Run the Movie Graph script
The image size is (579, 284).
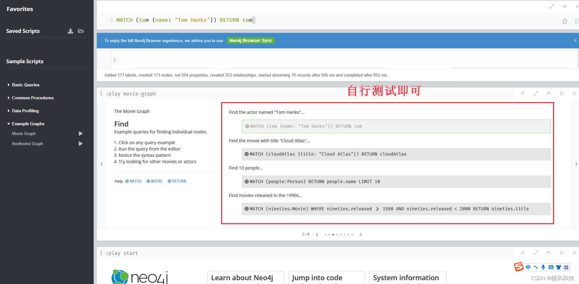(x=81, y=133)
